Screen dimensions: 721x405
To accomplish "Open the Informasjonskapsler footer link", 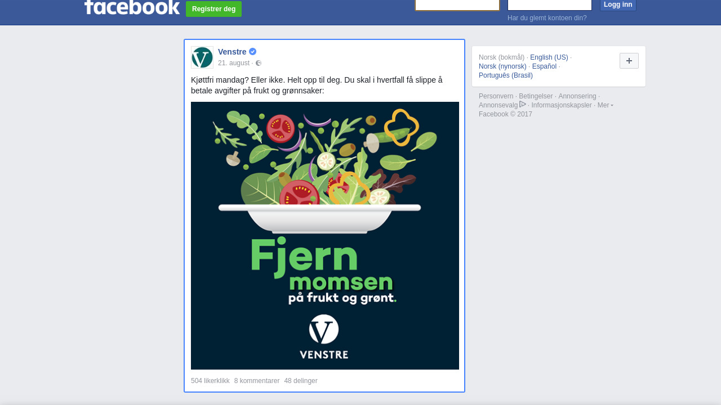I will coord(562,105).
